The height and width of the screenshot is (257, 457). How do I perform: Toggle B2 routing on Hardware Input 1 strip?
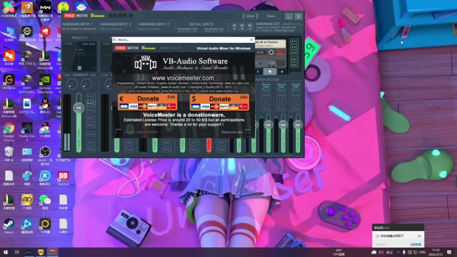(x=91, y=125)
